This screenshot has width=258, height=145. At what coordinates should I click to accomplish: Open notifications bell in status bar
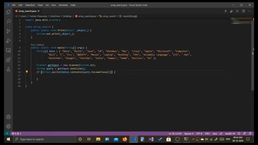click(250, 133)
